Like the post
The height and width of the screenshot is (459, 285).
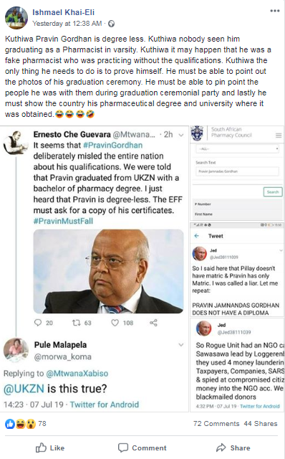tap(50, 448)
